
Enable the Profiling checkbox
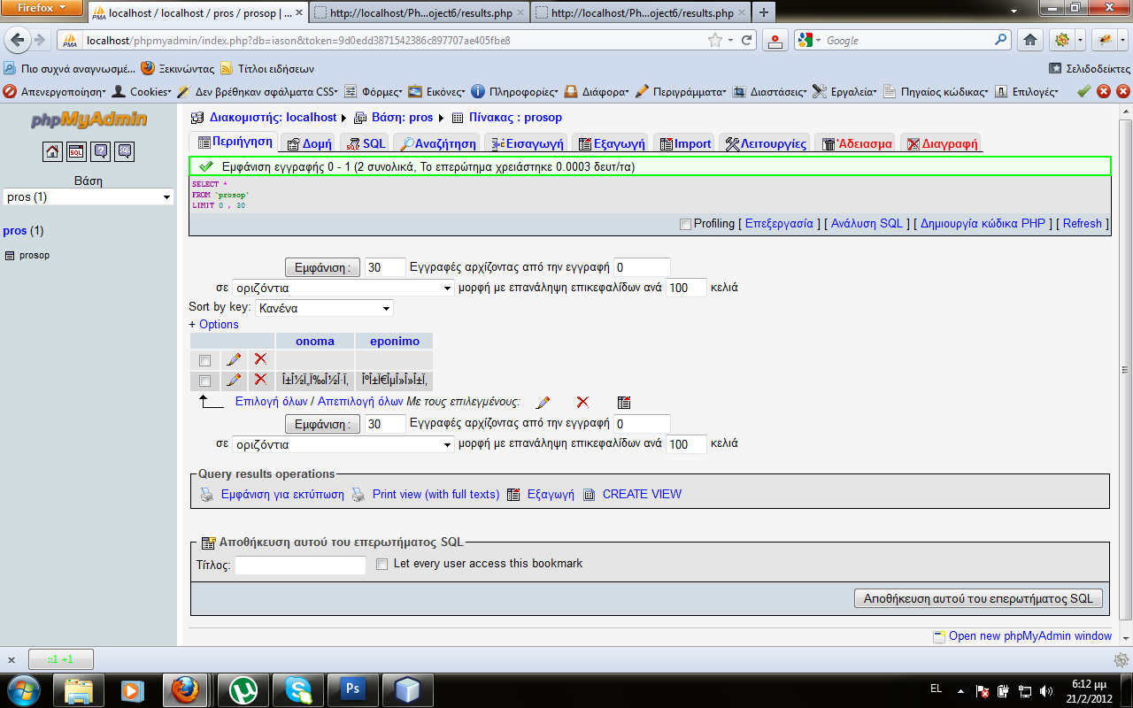685,224
